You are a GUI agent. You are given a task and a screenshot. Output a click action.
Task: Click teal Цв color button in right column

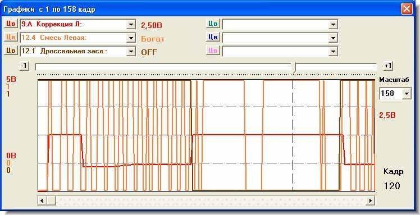click(213, 24)
